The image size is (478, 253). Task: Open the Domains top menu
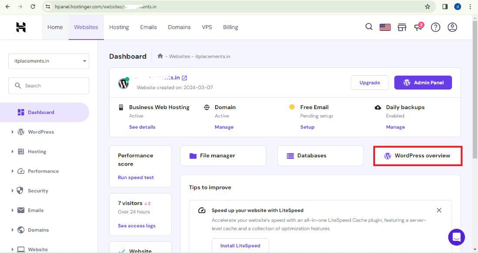tap(179, 27)
